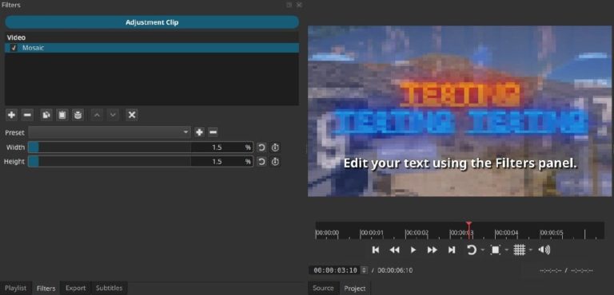614x295 pixels.
Task: Remove selected filter with minus icon
Action: 27,115
